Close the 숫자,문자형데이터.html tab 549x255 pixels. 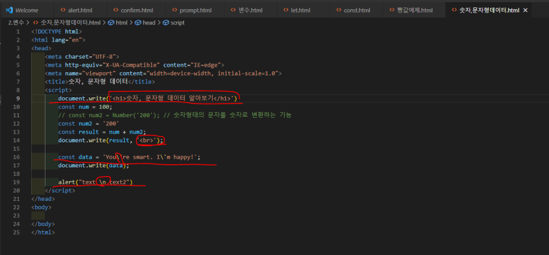point(525,10)
